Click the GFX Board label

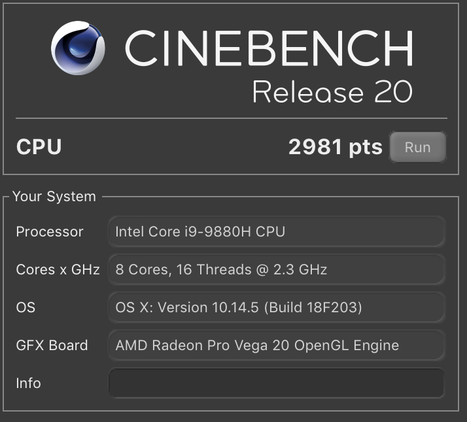click(x=52, y=346)
